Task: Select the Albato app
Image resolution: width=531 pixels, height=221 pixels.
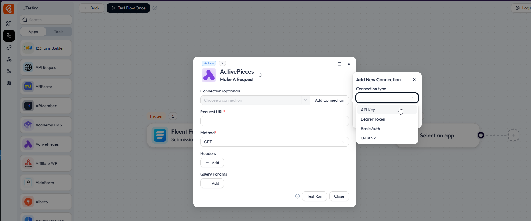Action: [x=46, y=202]
